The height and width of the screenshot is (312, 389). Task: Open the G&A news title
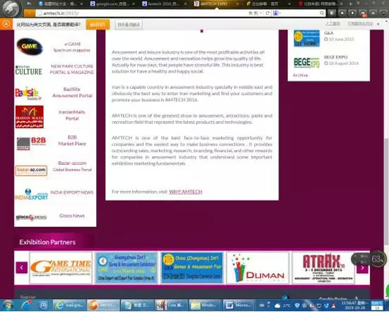tap(328, 33)
